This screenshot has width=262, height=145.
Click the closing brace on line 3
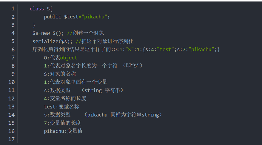(34, 25)
